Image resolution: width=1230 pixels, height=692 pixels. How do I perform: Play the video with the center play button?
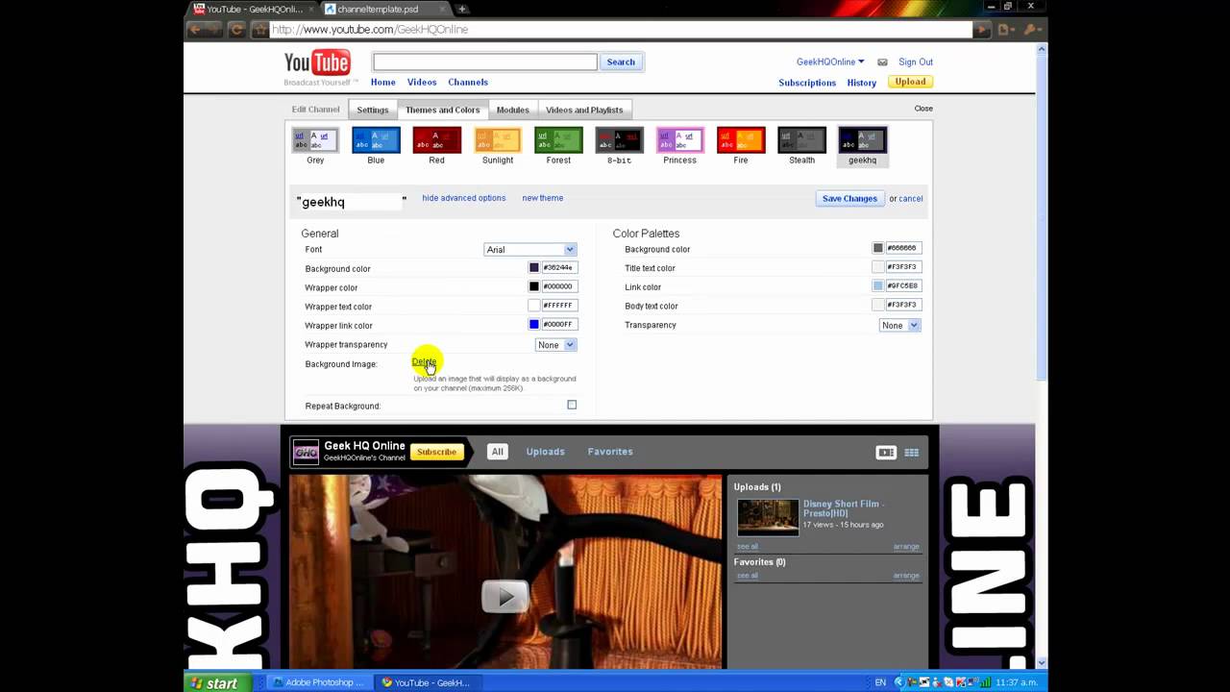click(504, 596)
